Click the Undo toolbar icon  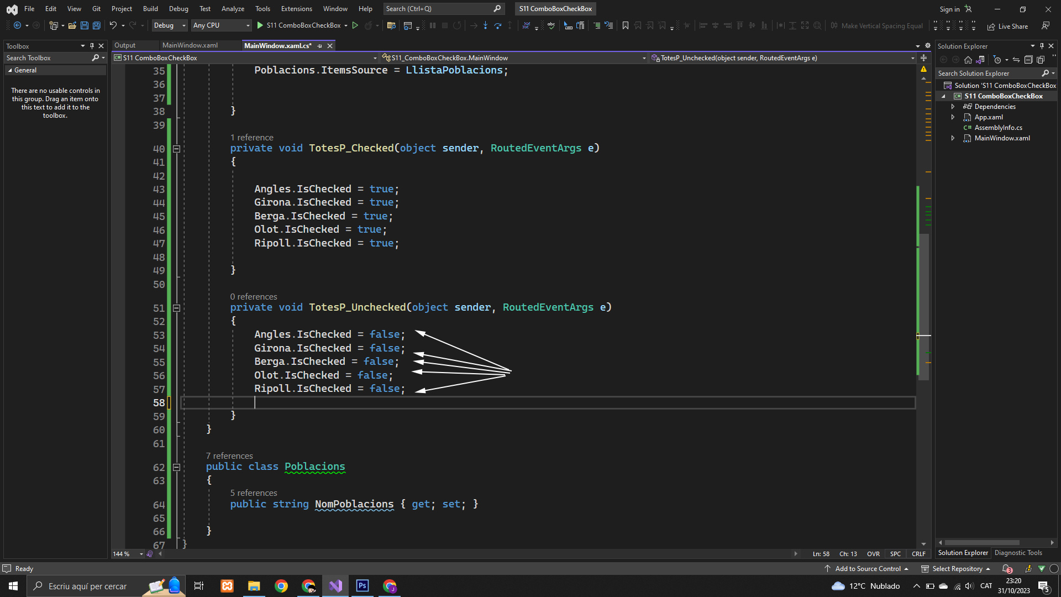click(x=113, y=25)
